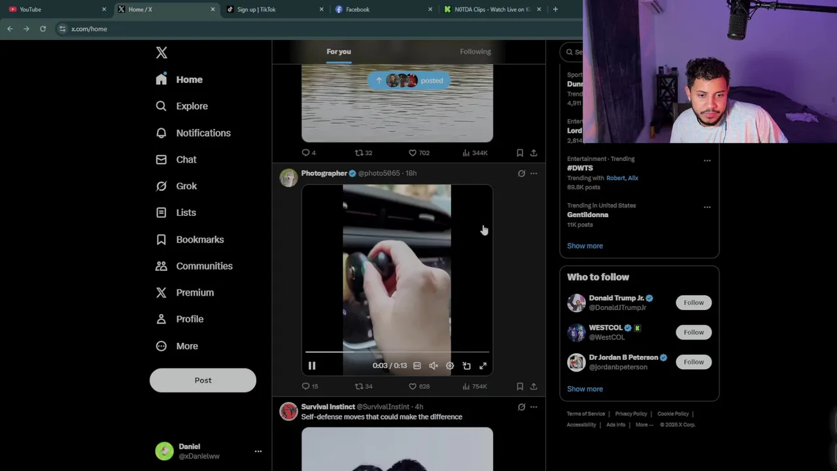Open a new browser tab

pos(555,9)
